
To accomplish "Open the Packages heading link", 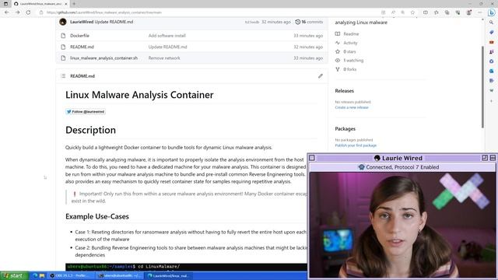I will pos(345,129).
